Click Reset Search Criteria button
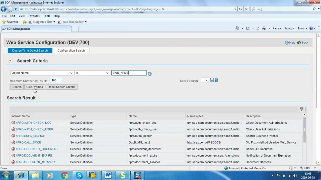 click(x=61, y=87)
